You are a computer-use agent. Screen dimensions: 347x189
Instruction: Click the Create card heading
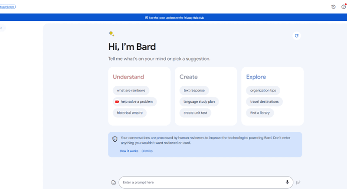click(x=189, y=77)
